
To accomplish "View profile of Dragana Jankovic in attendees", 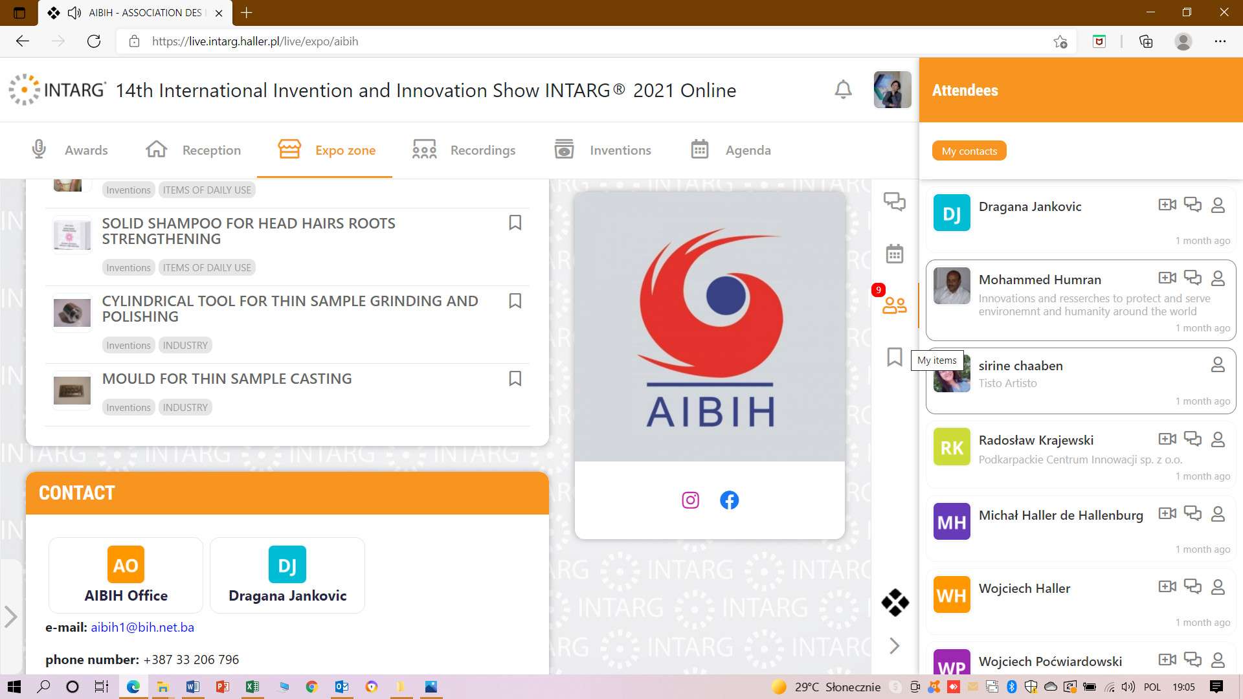I will coord(1218,205).
